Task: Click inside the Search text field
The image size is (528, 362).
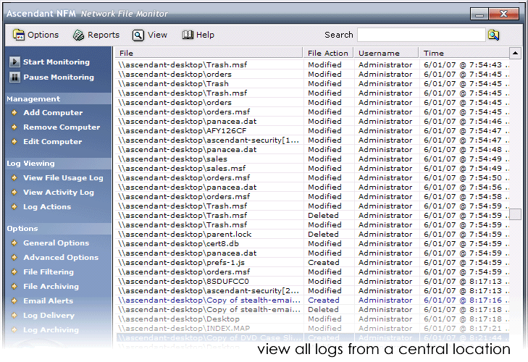Action: tap(421, 35)
